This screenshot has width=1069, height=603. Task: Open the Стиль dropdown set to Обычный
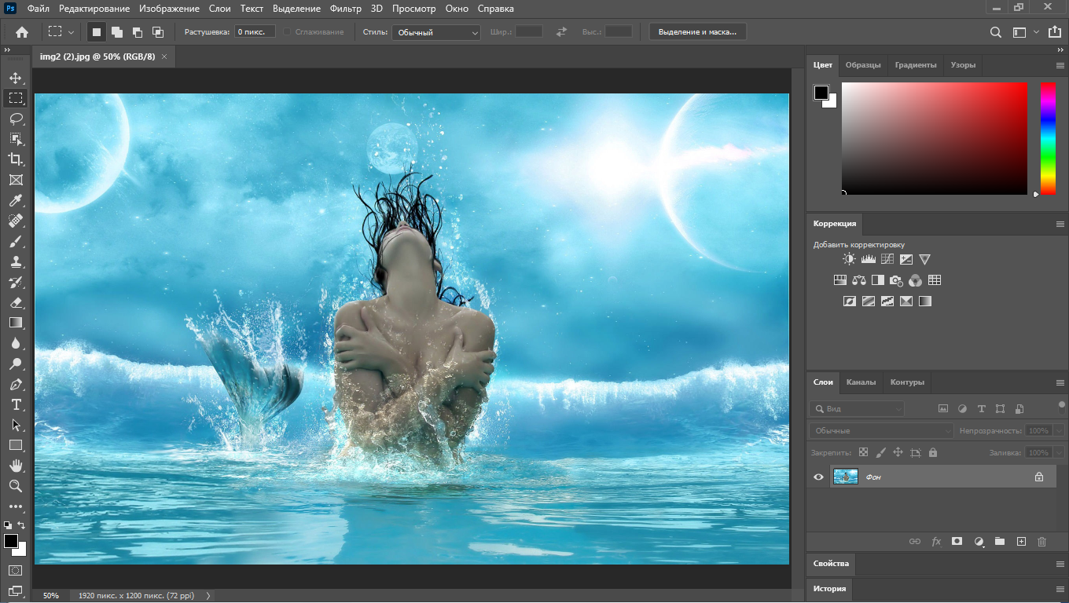[x=436, y=32]
